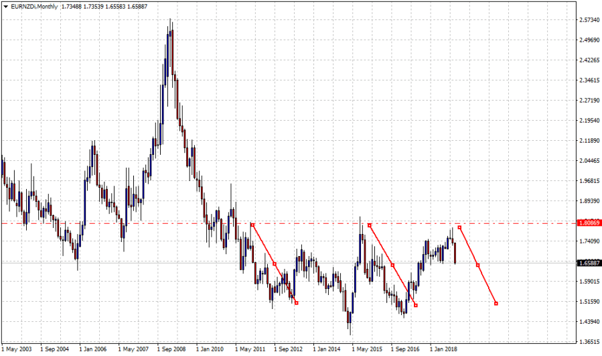
Task: Select middle anchor of the rightmost projected trendline
Action: click(x=477, y=265)
